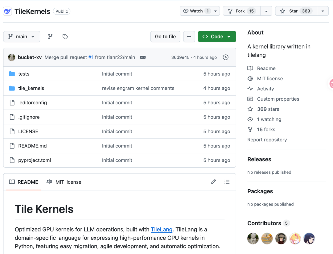This screenshot has width=333, height=254.
Task: Open the main branch dropdown
Action: [x=22, y=36]
